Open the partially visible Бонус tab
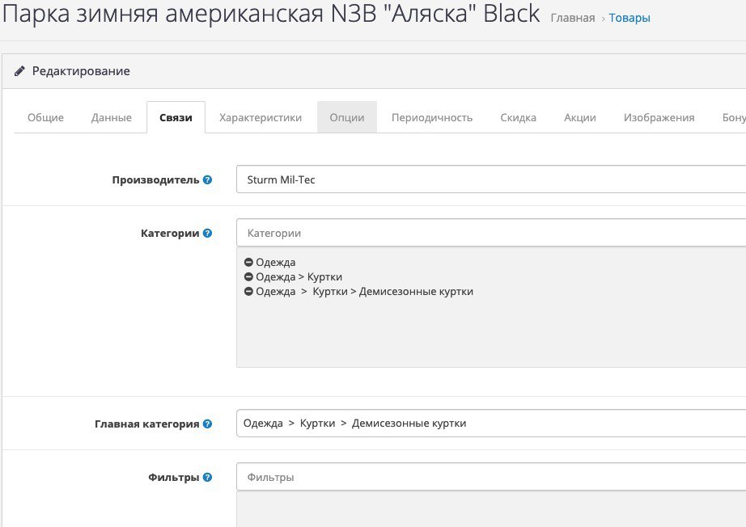The image size is (746, 527). (x=733, y=117)
